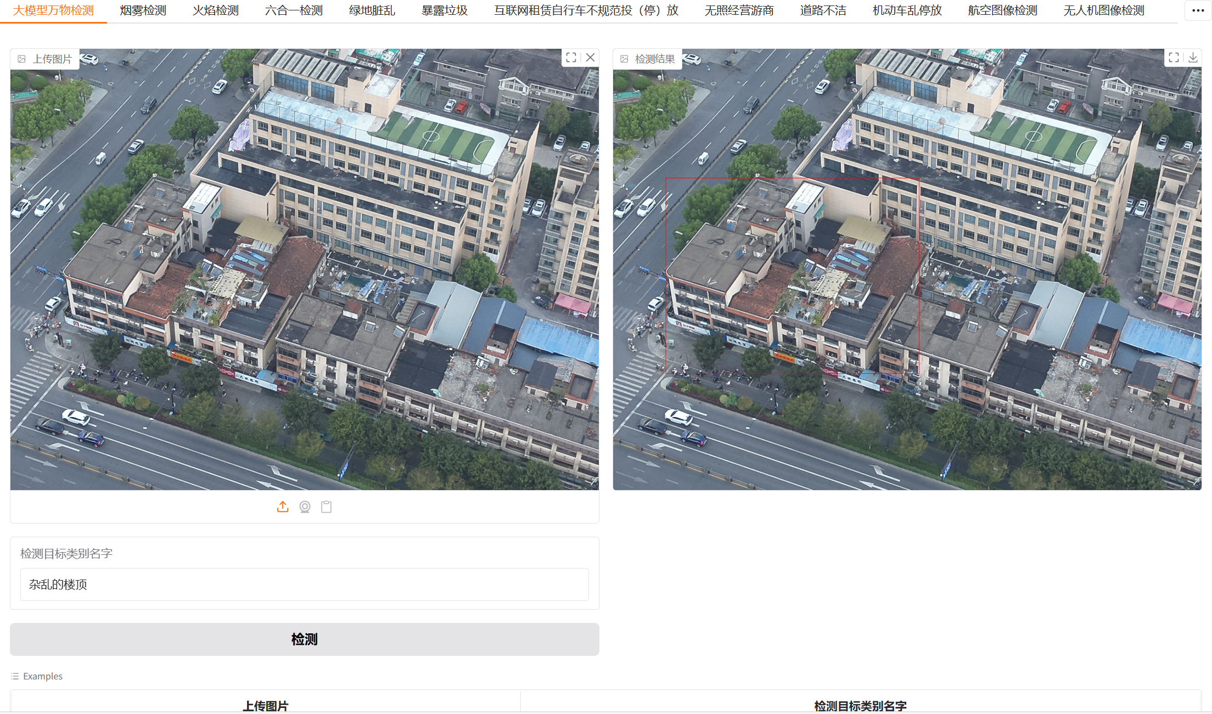Download the detection result image

coord(1193,58)
